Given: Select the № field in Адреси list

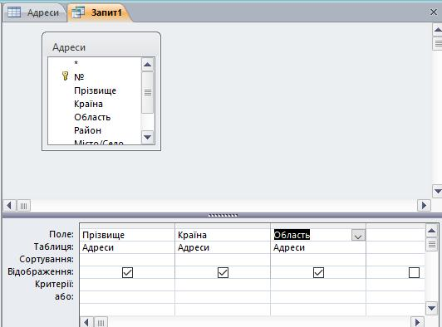Looking at the screenshot, I should click(79, 77).
